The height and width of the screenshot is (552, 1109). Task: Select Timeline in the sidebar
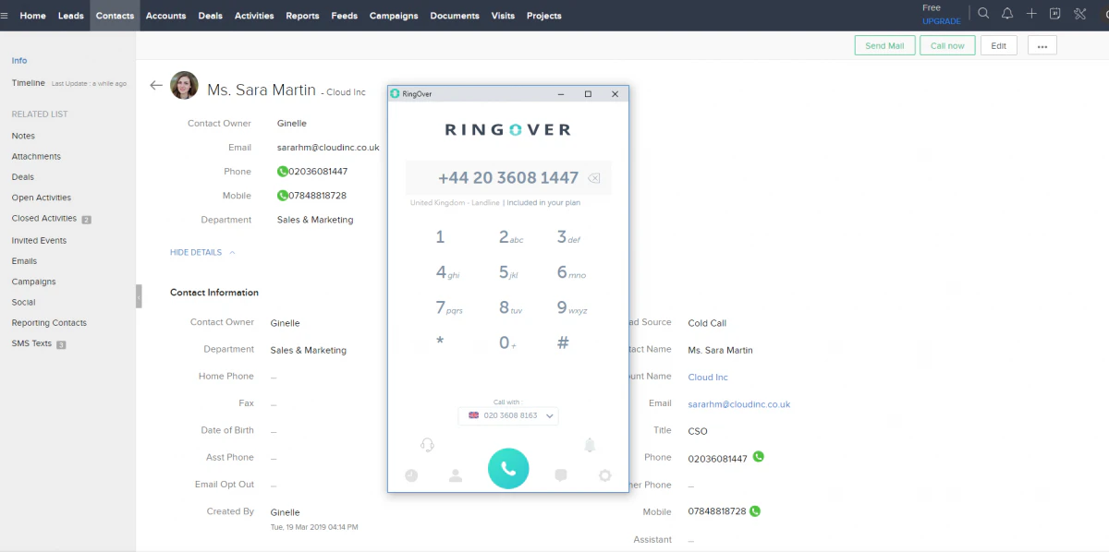(x=28, y=83)
